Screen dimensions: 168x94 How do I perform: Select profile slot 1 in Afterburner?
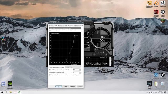pyautogui.click(x=94, y=55)
